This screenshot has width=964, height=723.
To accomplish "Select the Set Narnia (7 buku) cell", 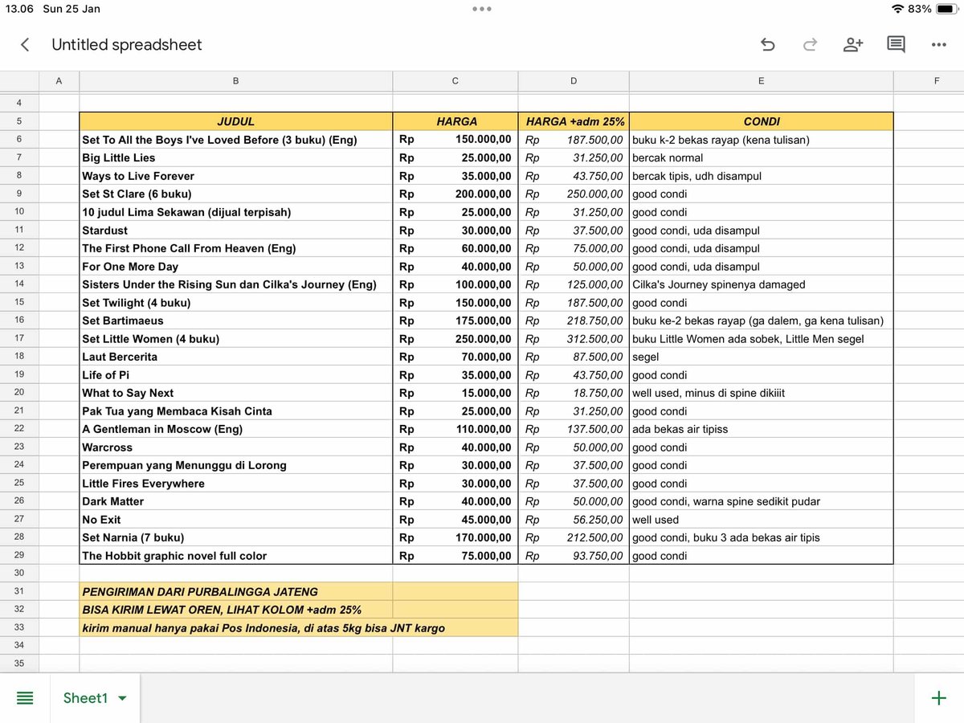I will tap(236, 537).
